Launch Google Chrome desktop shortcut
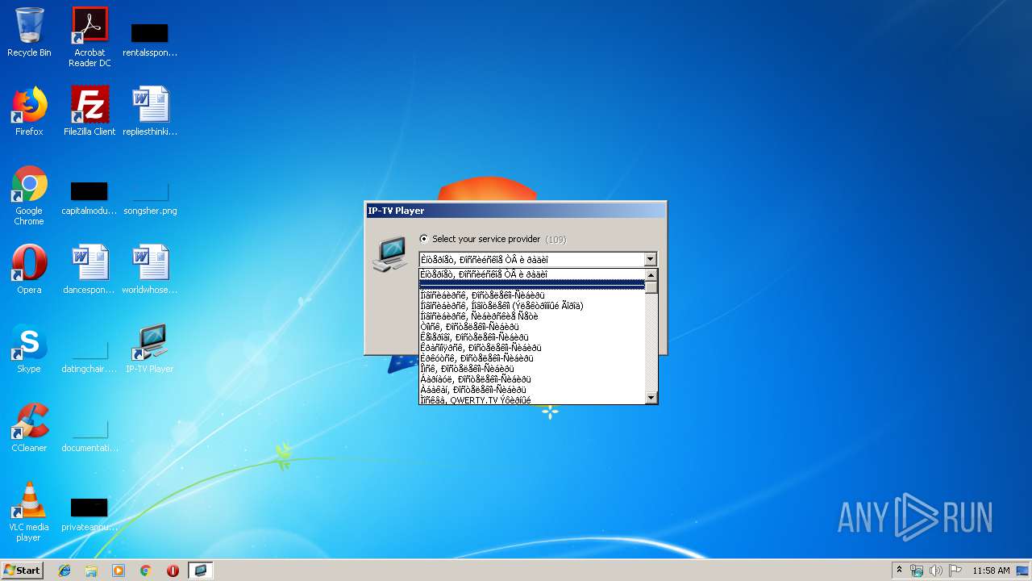The width and height of the screenshot is (1032, 581). click(29, 196)
